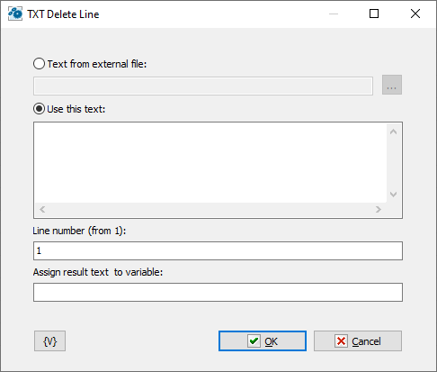Screen dimensions: 437x372
Task: Click the "Assign result text to variable:" label
Action: coord(98,272)
